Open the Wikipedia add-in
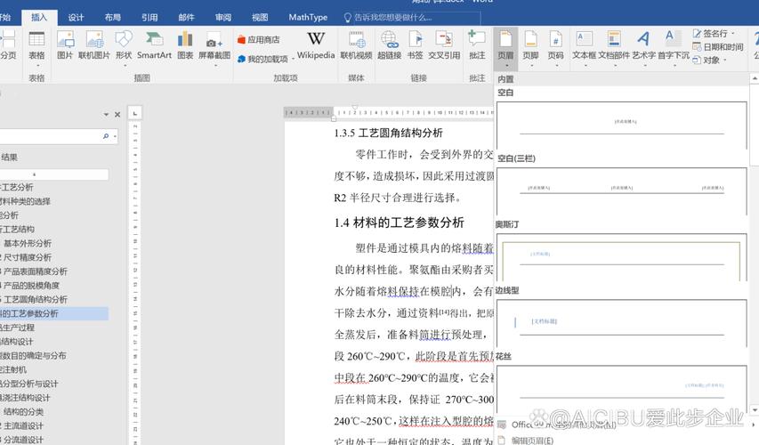 (316, 45)
